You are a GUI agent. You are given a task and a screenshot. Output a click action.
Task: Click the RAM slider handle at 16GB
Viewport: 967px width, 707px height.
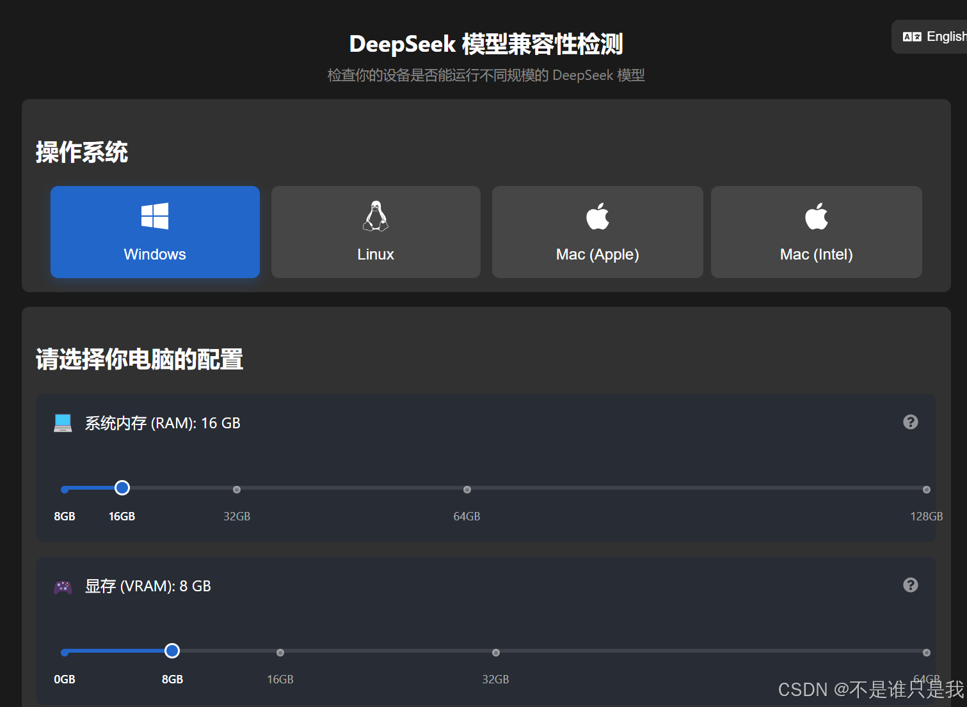coord(122,488)
